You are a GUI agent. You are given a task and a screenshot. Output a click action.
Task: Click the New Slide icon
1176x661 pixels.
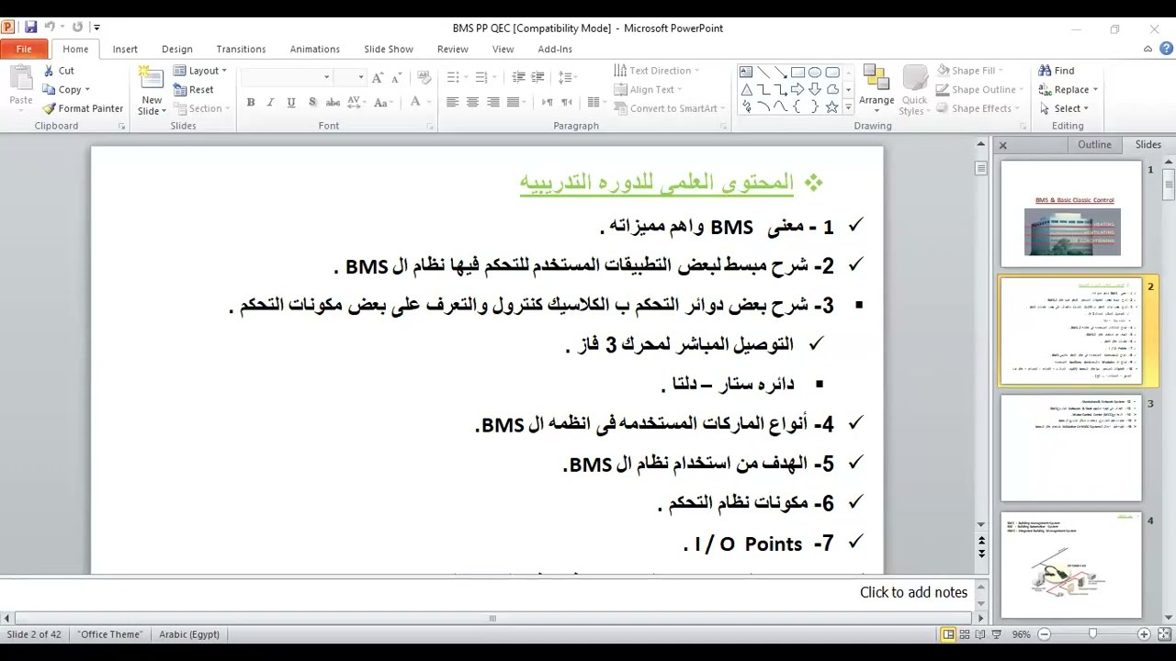click(152, 77)
